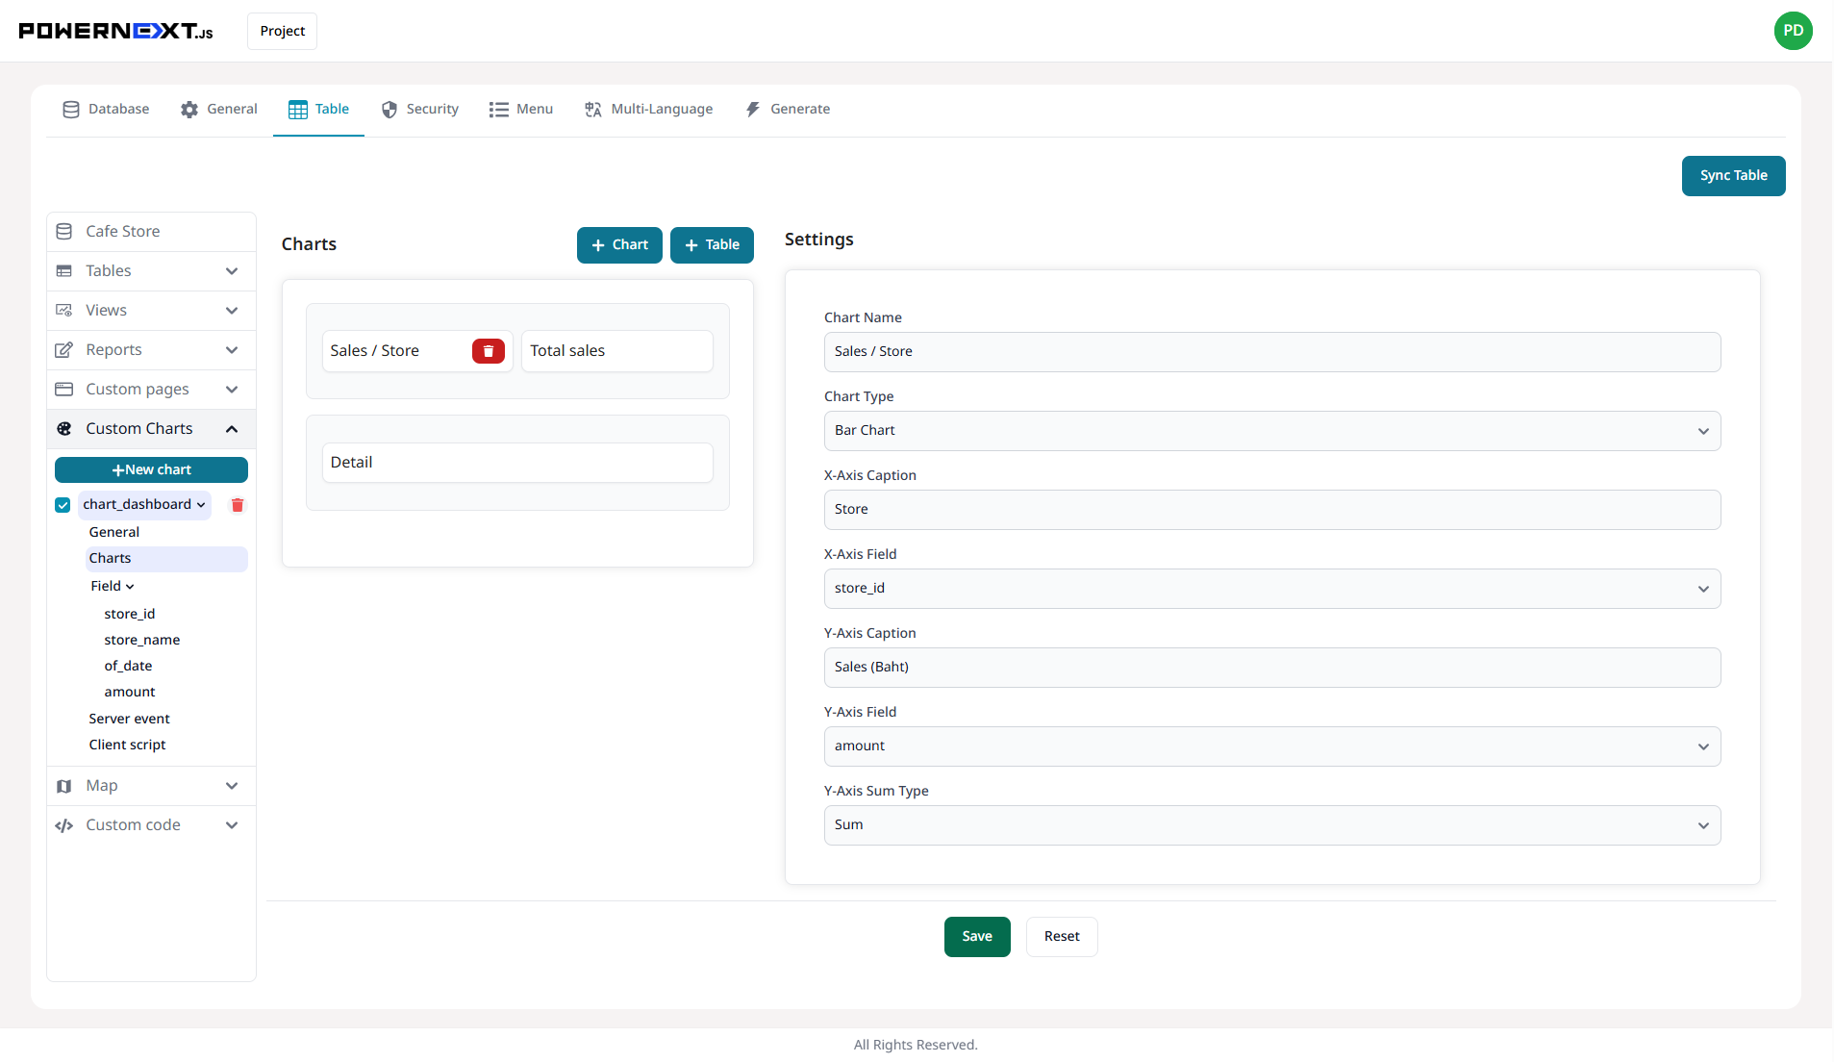Expand the Map section chevron
The width and height of the screenshot is (1834, 1062).
click(x=232, y=786)
